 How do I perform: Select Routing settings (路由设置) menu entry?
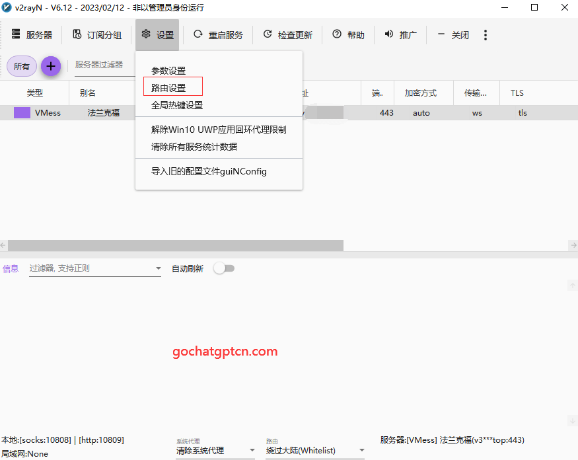168,88
